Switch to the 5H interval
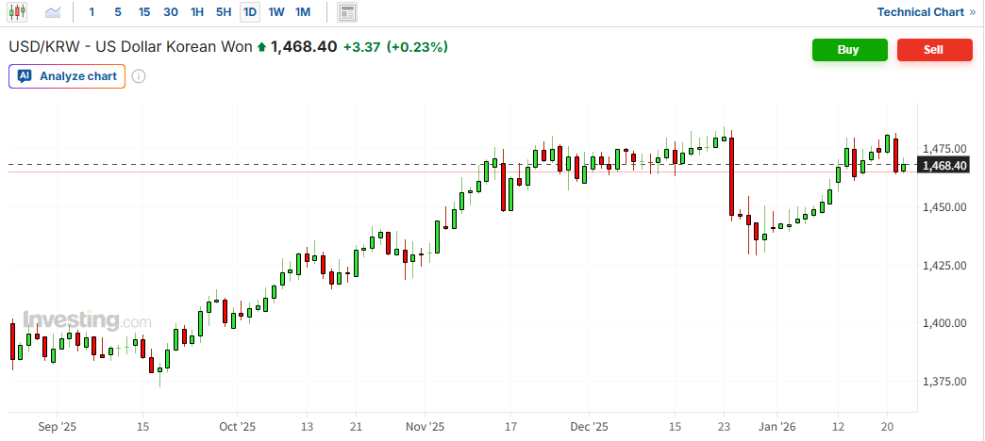This screenshot has height=441, width=985. [223, 12]
